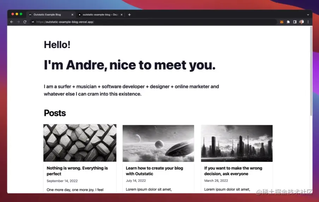Open the MetaMask fox extension icon
The image size is (319, 202).
click(x=282, y=22)
